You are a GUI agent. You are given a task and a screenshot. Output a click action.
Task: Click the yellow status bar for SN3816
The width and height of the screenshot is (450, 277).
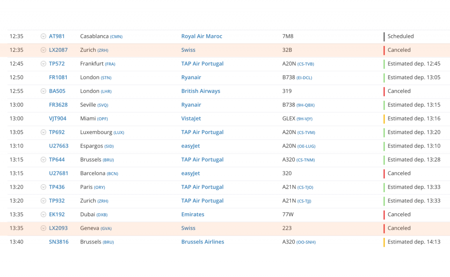[x=384, y=242]
